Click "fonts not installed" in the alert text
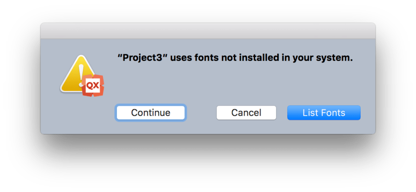 pos(235,58)
